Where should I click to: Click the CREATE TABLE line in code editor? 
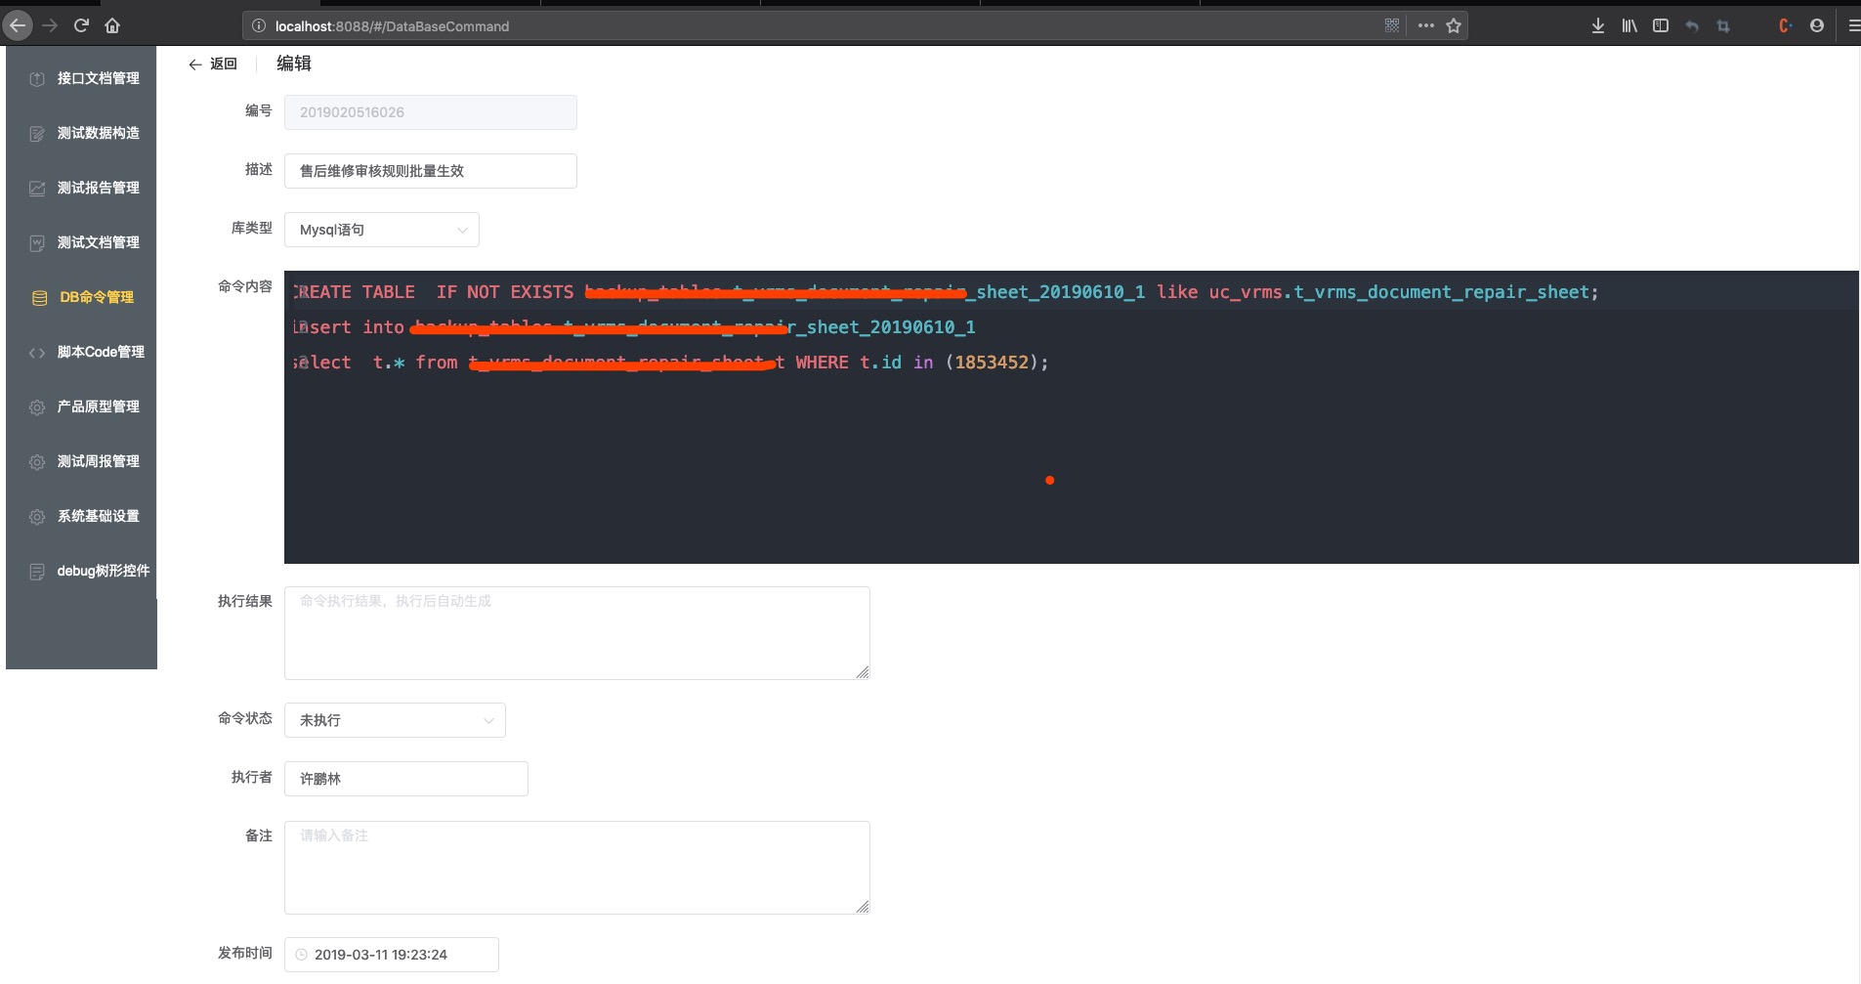pos(946,292)
